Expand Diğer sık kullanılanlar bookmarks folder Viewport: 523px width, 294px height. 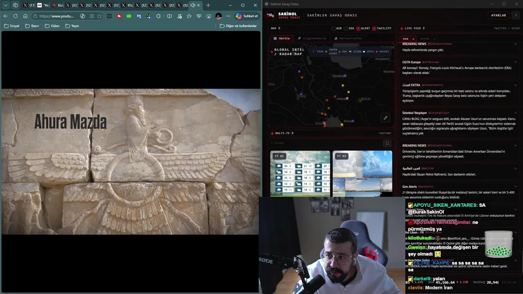pyautogui.click(x=238, y=26)
